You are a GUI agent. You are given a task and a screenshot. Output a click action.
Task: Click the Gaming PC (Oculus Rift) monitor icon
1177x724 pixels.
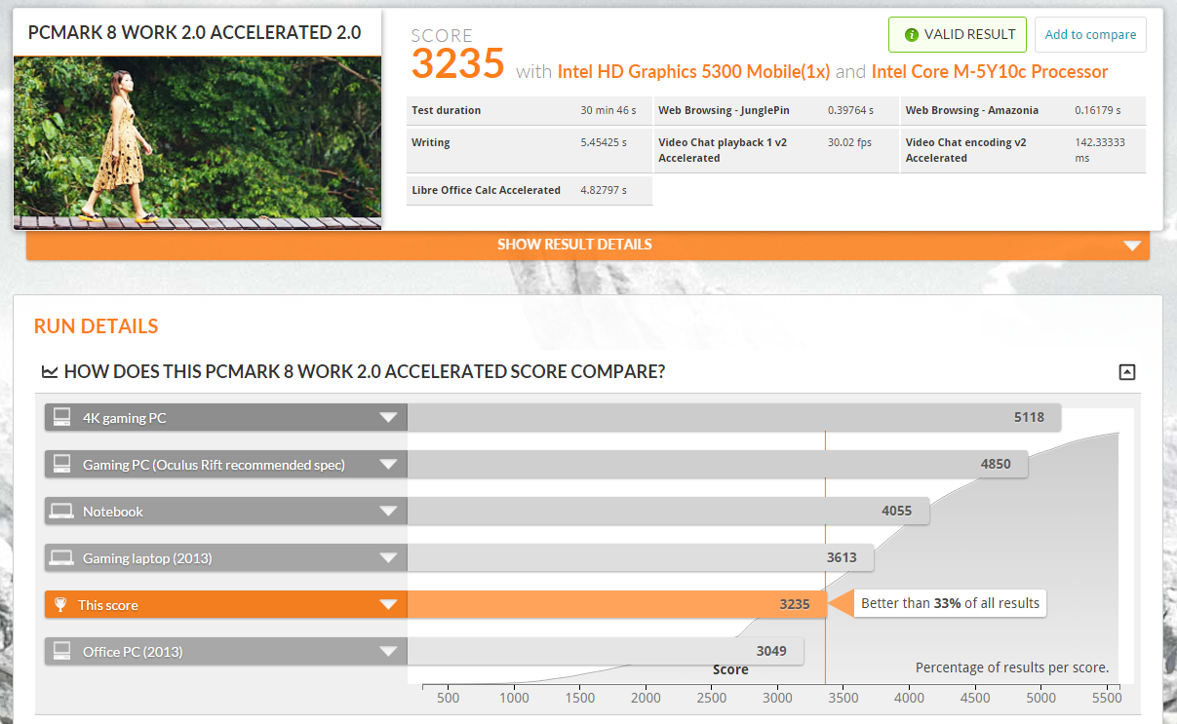tap(61, 464)
